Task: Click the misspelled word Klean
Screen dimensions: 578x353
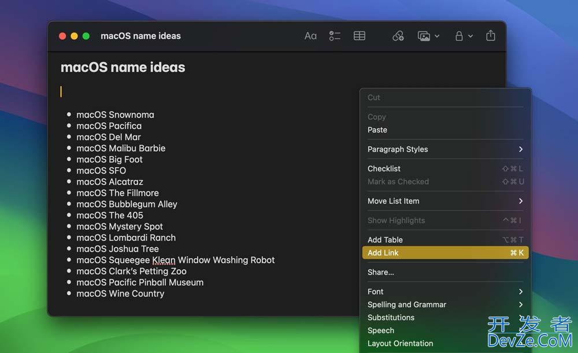Action: [x=164, y=260]
